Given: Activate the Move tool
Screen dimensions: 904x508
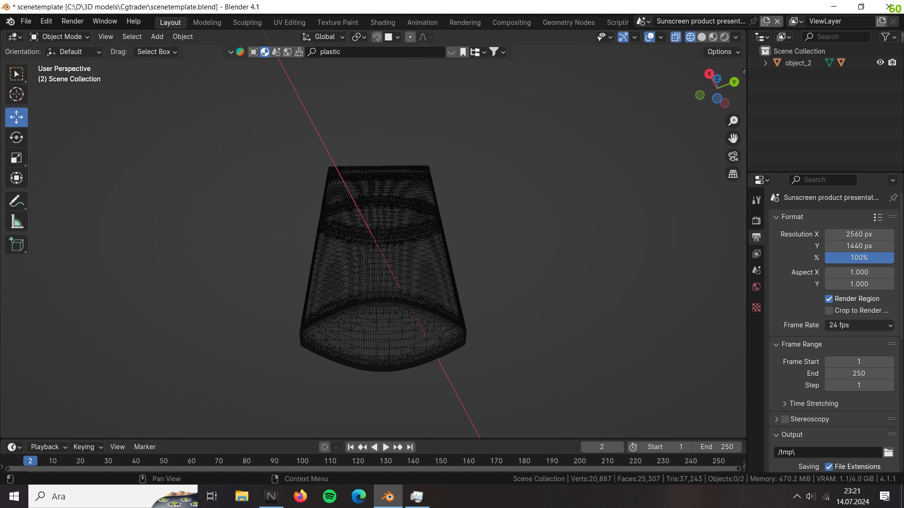Looking at the screenshot, I should (16, 117).
